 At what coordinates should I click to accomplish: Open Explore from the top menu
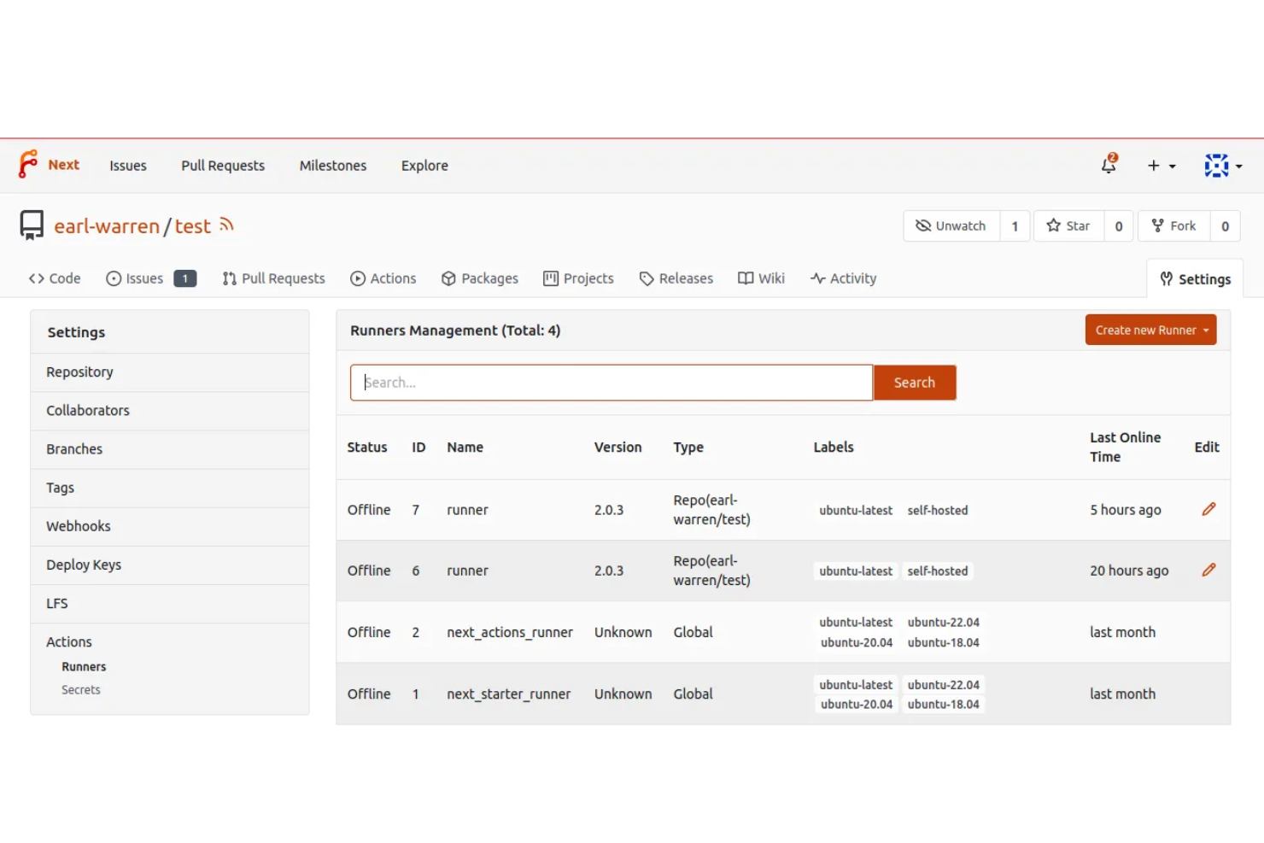click(424, 166)
